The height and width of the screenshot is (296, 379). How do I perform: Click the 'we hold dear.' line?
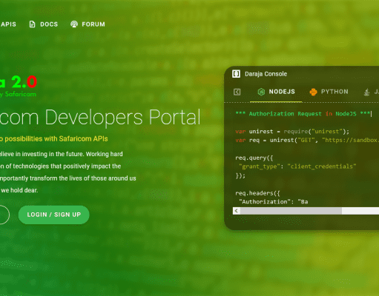(x=19, y=190)
